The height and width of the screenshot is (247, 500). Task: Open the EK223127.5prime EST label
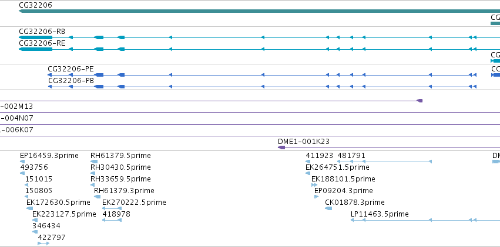[64, 214]
